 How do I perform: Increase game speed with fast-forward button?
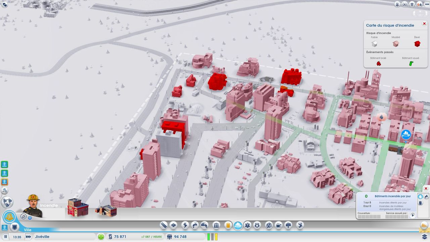coord(29,237)
